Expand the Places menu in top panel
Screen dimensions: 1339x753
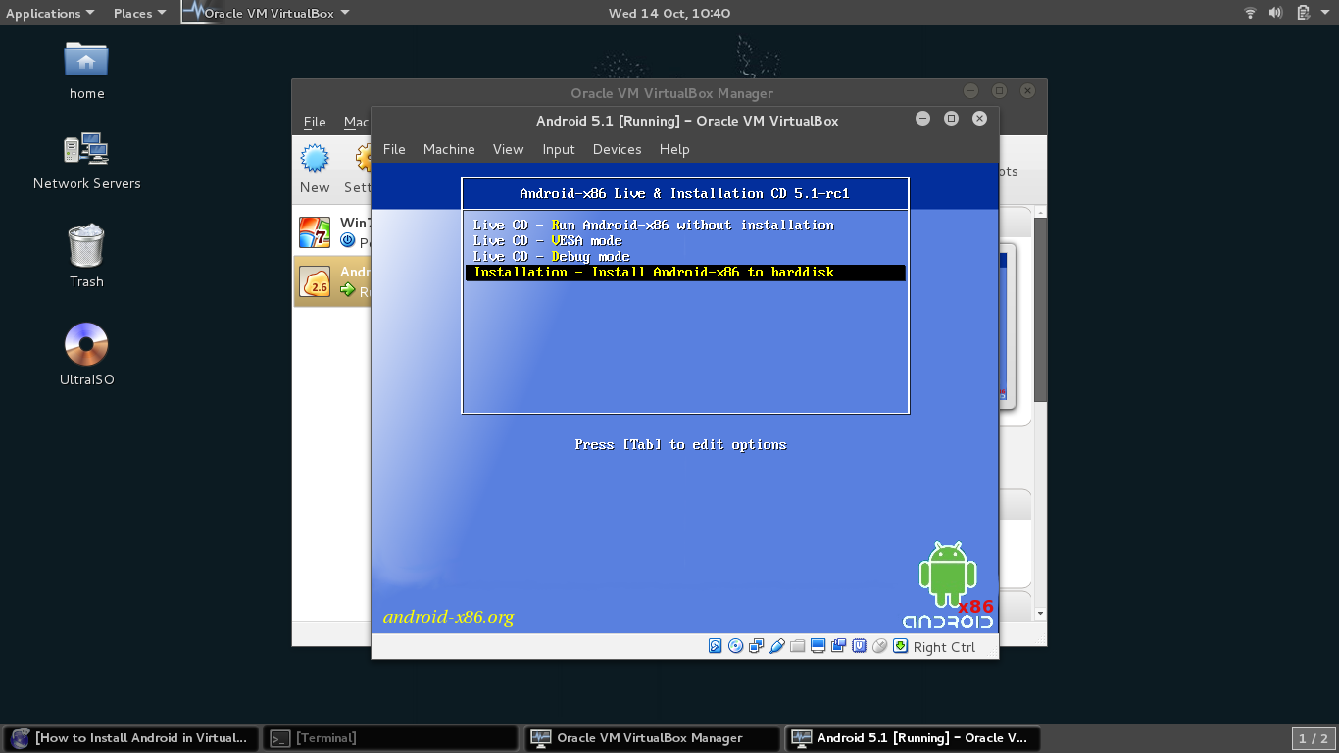pyautogui.click(x=139, y=13)
